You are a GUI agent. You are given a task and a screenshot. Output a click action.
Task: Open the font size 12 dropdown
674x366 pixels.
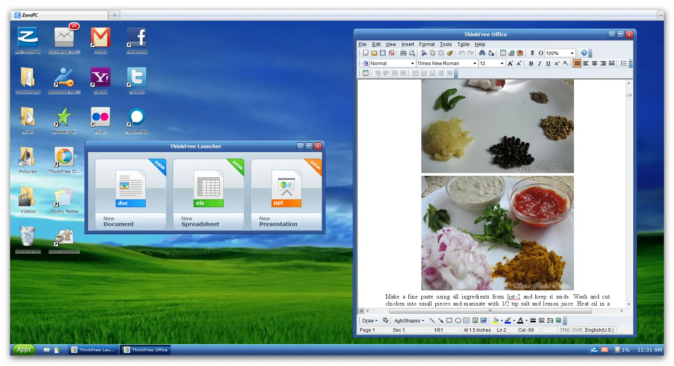coord(502,63)
